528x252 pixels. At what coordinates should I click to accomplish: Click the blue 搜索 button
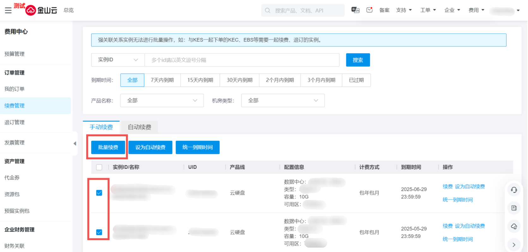(358, 60)
